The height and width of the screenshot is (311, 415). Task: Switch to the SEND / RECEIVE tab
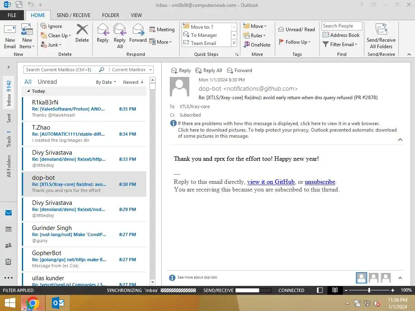(x=74, y=15)
